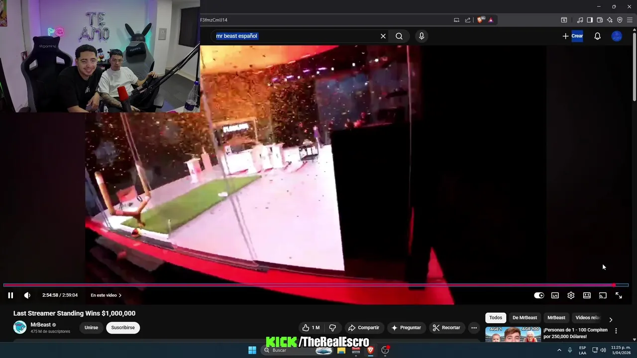Open YouTube notifications bell

[597, 36]
